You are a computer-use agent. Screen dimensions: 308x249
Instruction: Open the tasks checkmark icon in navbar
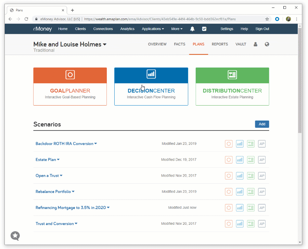click(x=204, y=29)
